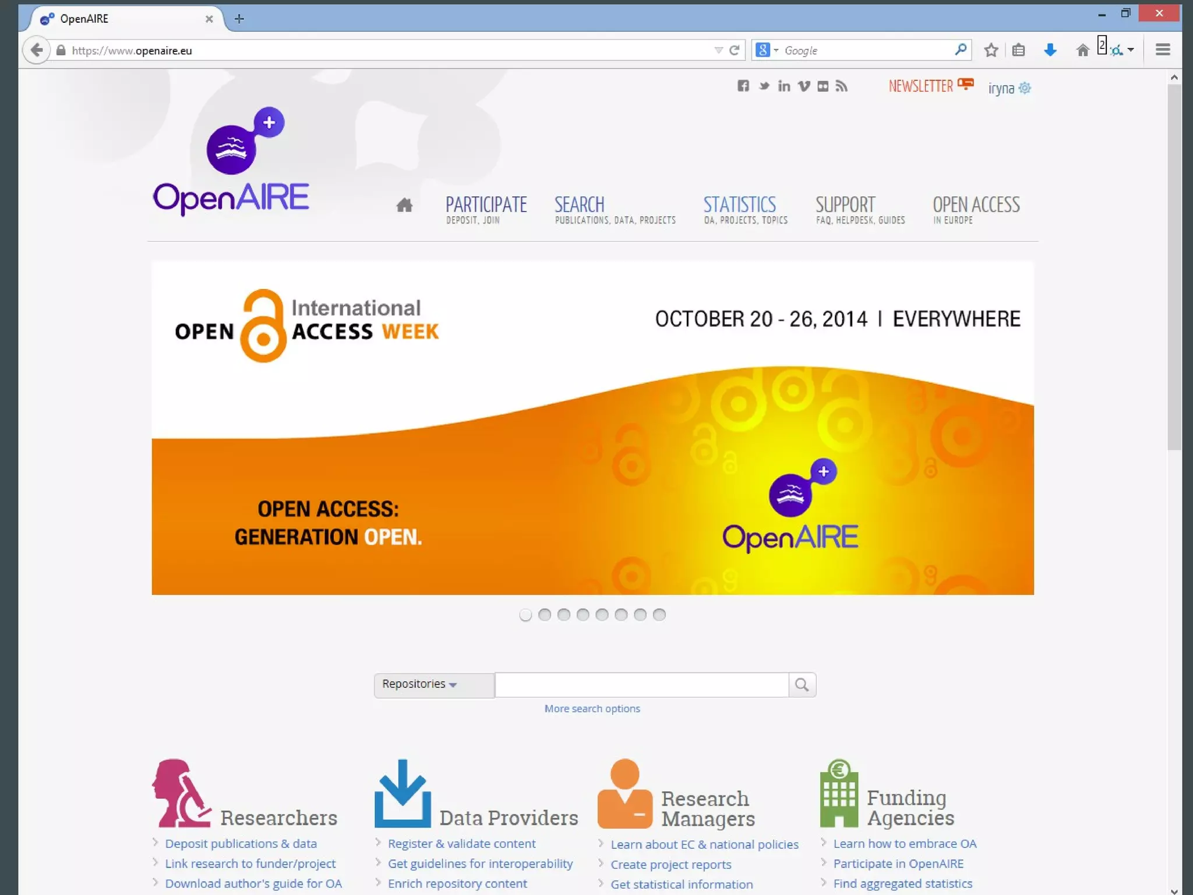1193x895 pixels.
Task: Click the Facebook social icon
Action: [743, 86]
